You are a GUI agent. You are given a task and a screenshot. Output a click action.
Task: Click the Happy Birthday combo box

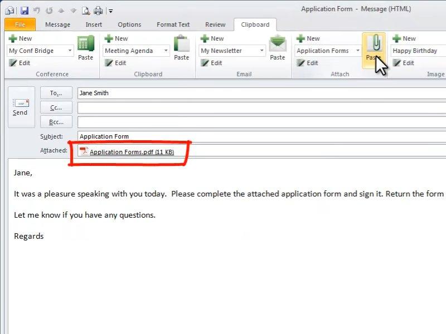(418, 51)
